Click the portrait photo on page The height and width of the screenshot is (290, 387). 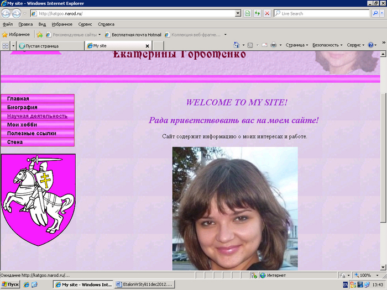tap(235, 208)
